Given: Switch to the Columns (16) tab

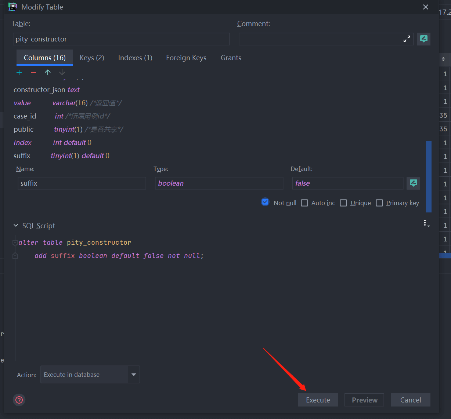Looking at the screenshot, I should click(x=45, y=58).
